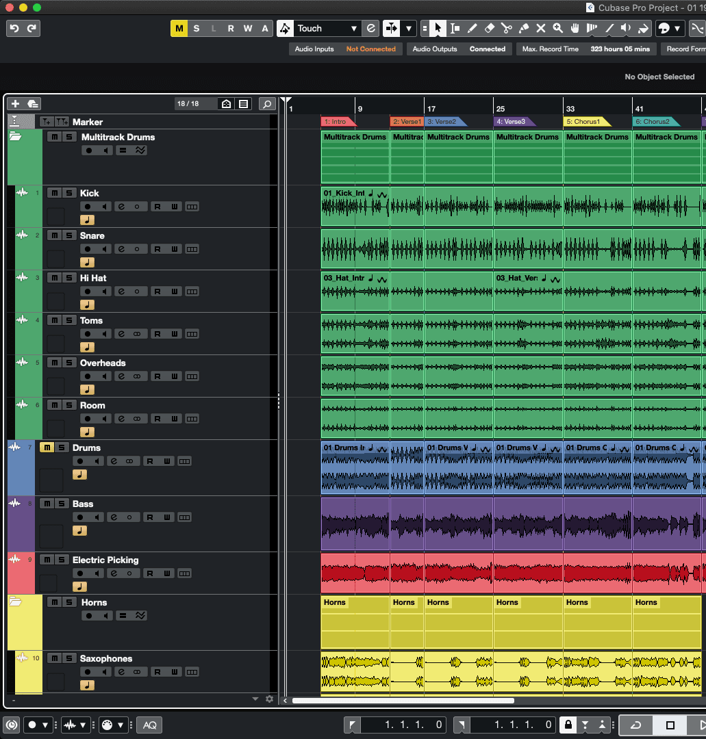Click the left locator position field

click(404, 725)
